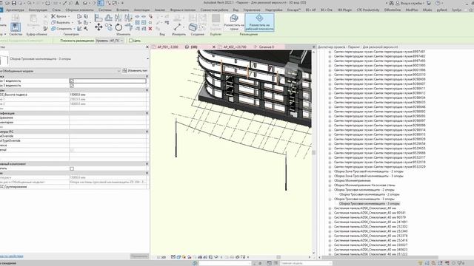Click the Cut geometry (Врезка) tool
Screen dimensions: 474x266
(x=59, y=16)
